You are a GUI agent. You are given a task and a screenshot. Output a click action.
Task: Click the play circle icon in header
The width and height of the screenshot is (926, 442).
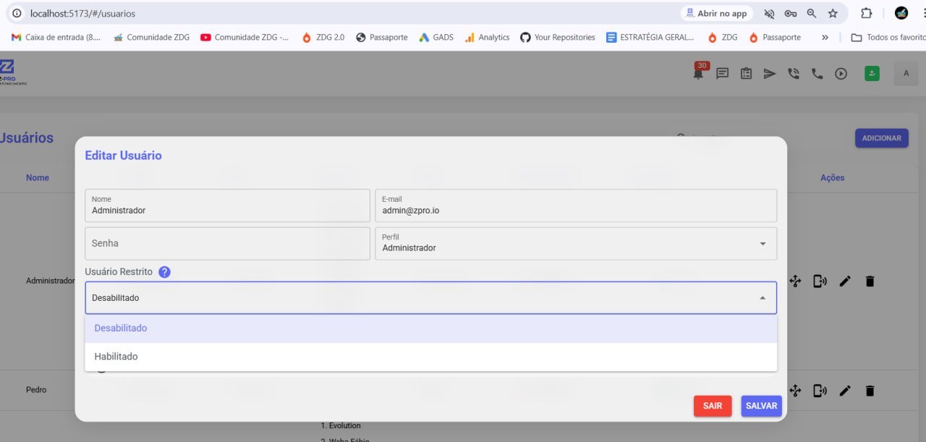click(841, 73)
